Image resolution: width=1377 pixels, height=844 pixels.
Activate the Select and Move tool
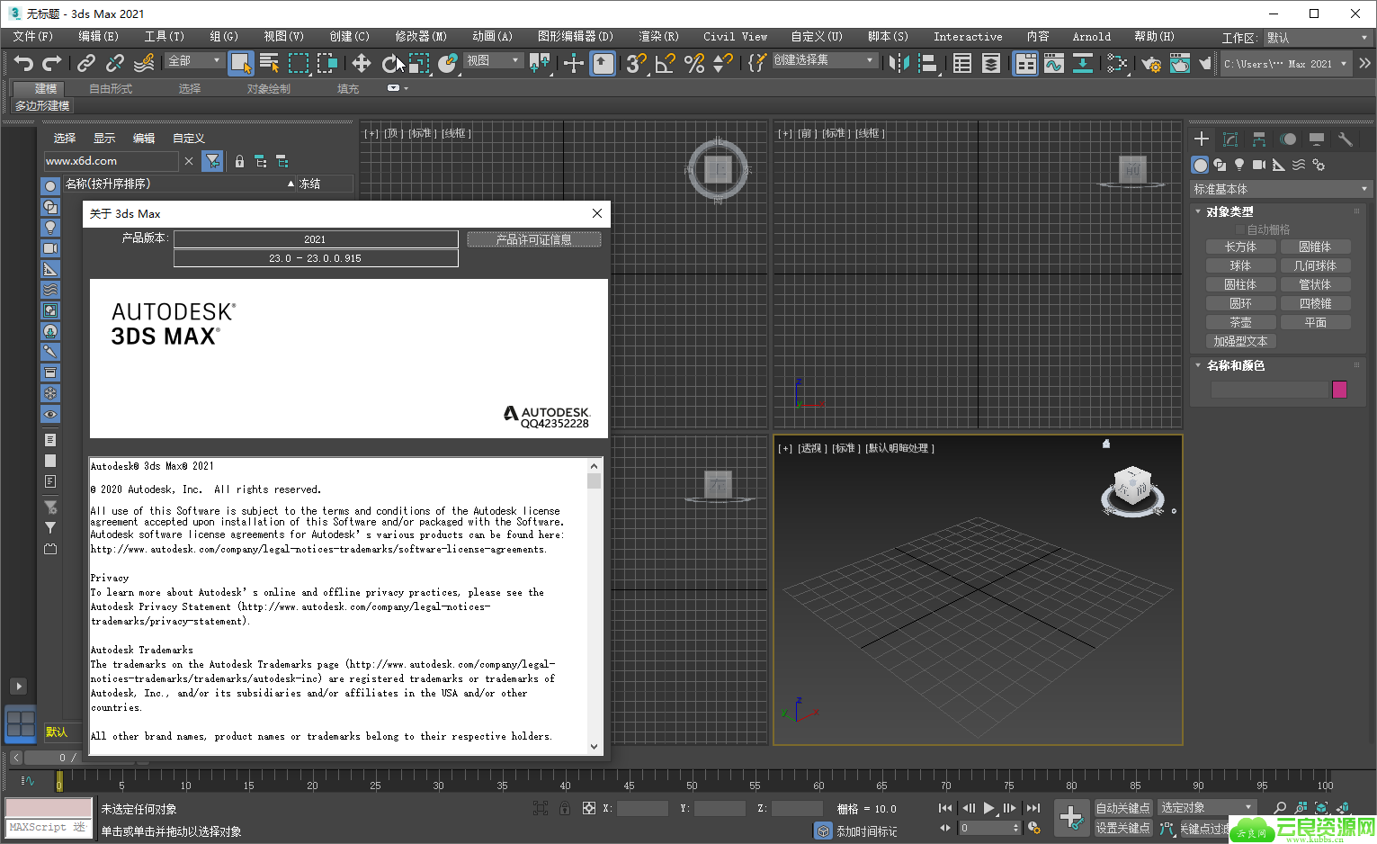point(361,63)
